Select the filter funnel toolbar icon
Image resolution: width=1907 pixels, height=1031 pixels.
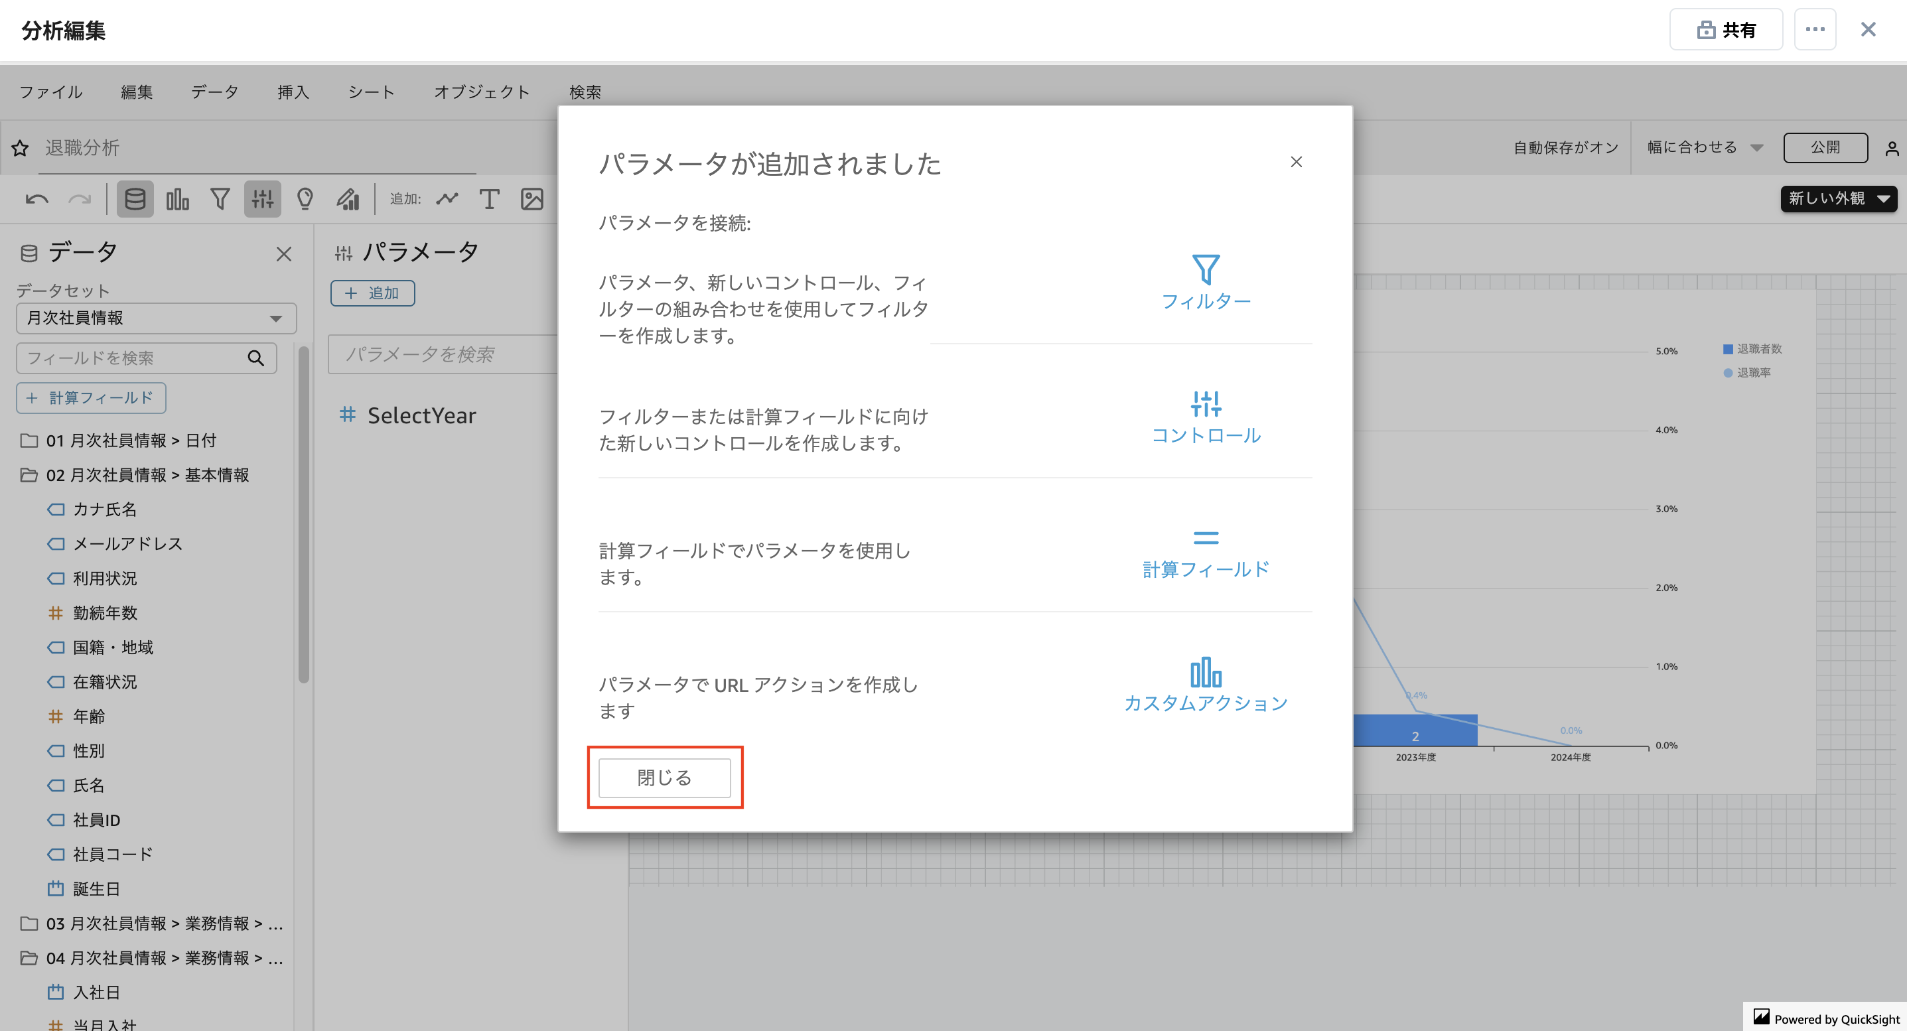pos(220,199)
